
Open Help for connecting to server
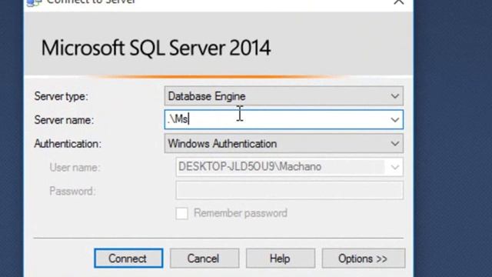click(x=280, y=259)
